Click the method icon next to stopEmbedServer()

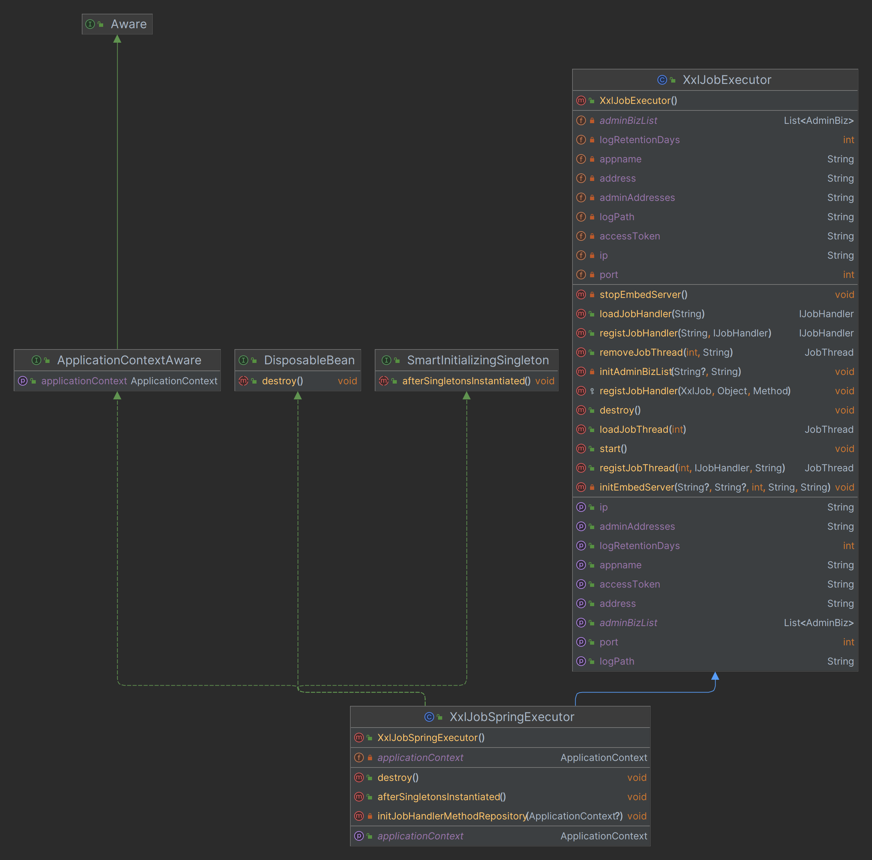581,295
